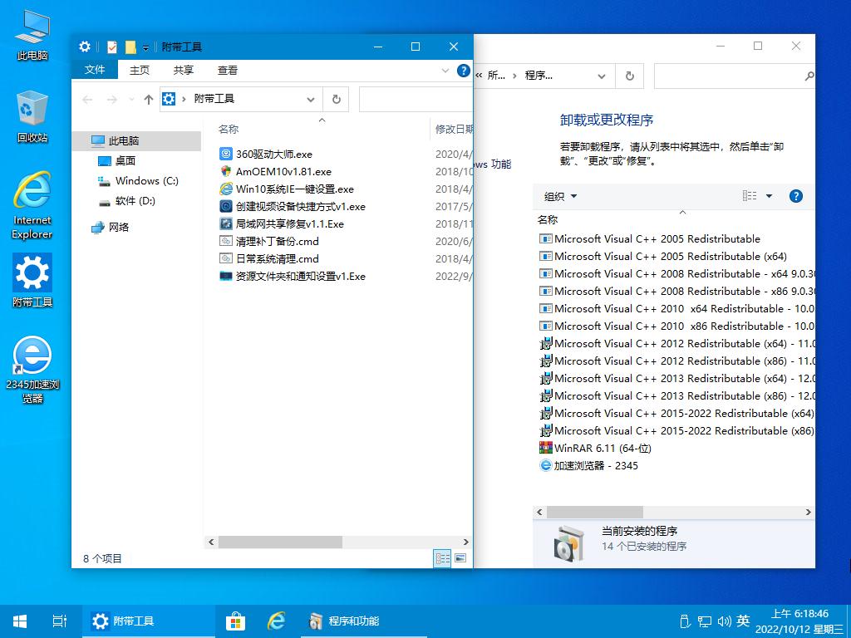Refresh the 附带工具 folder view
Image resolution: width=851 pixels, height=638 pixels.
click(x=336, y=100)
